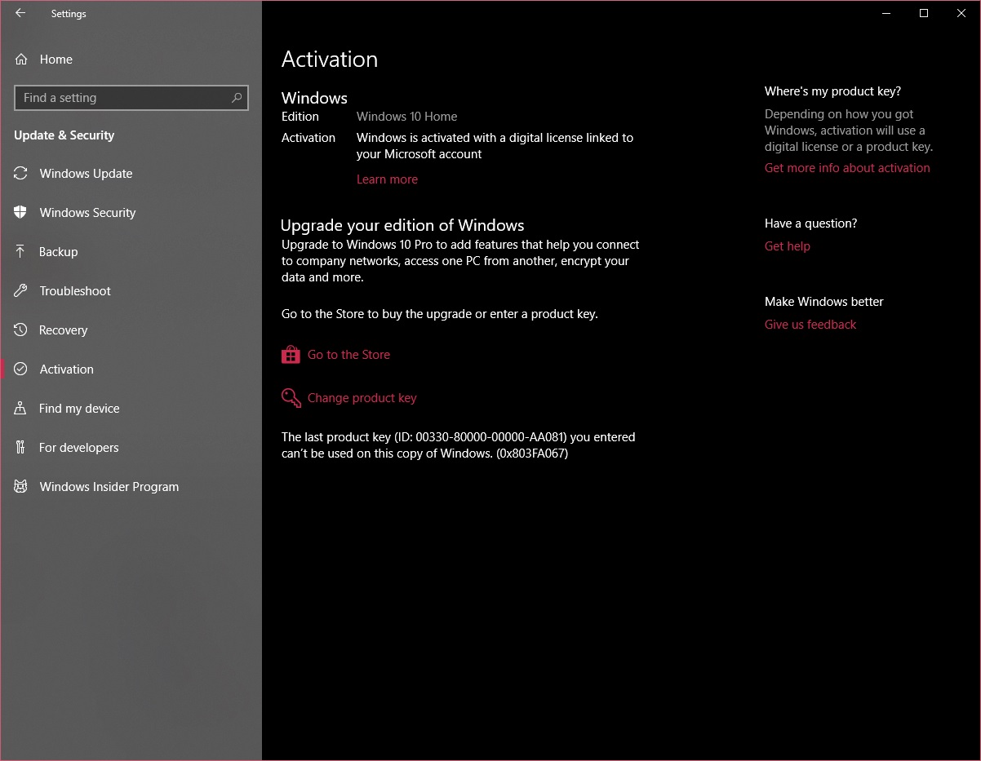Image resolution: width=981 pixels, height=761 pixels.
Task: Click the Activation page heading
Action: (330, 60)
